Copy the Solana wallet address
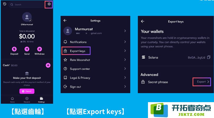The width and height of the screenshot is (214, 118). (209, 57)
